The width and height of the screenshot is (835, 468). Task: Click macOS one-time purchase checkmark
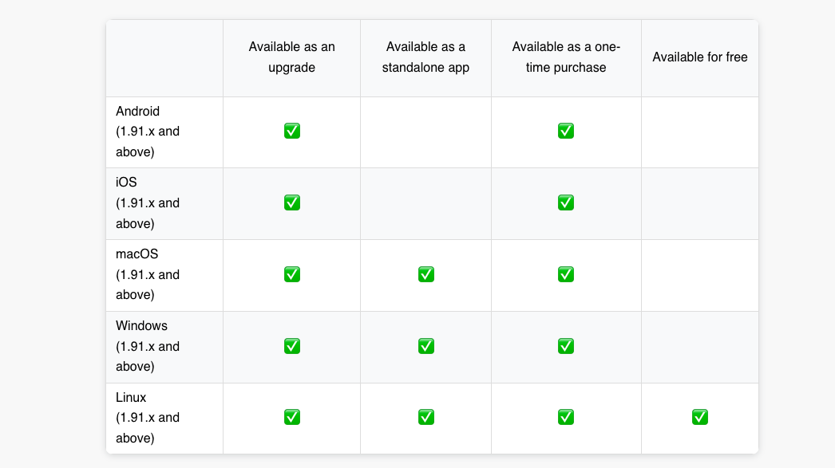point(566,274)
